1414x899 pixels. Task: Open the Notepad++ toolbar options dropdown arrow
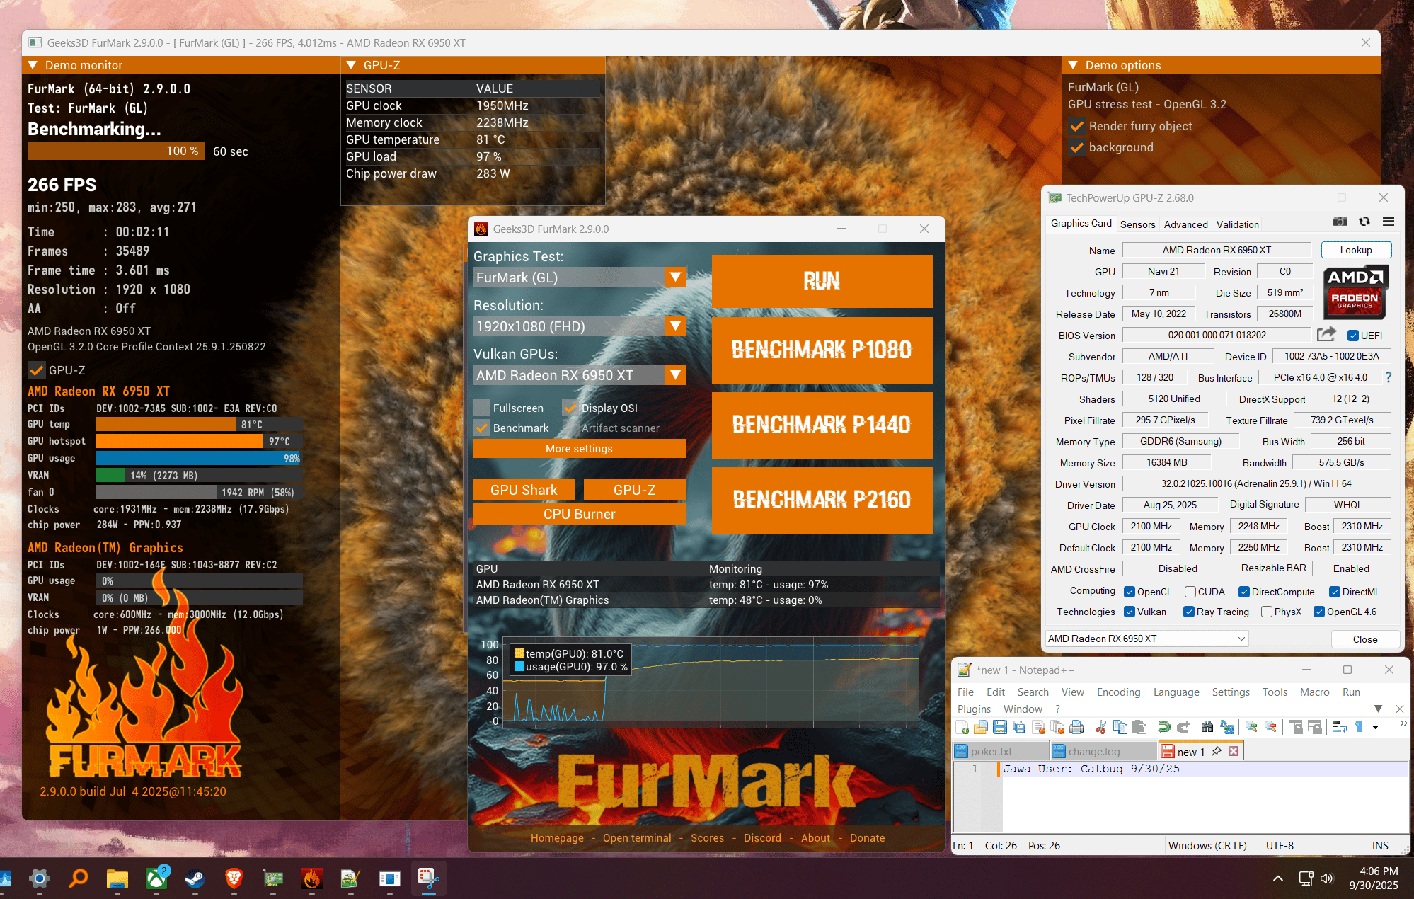coord(1375,727)
